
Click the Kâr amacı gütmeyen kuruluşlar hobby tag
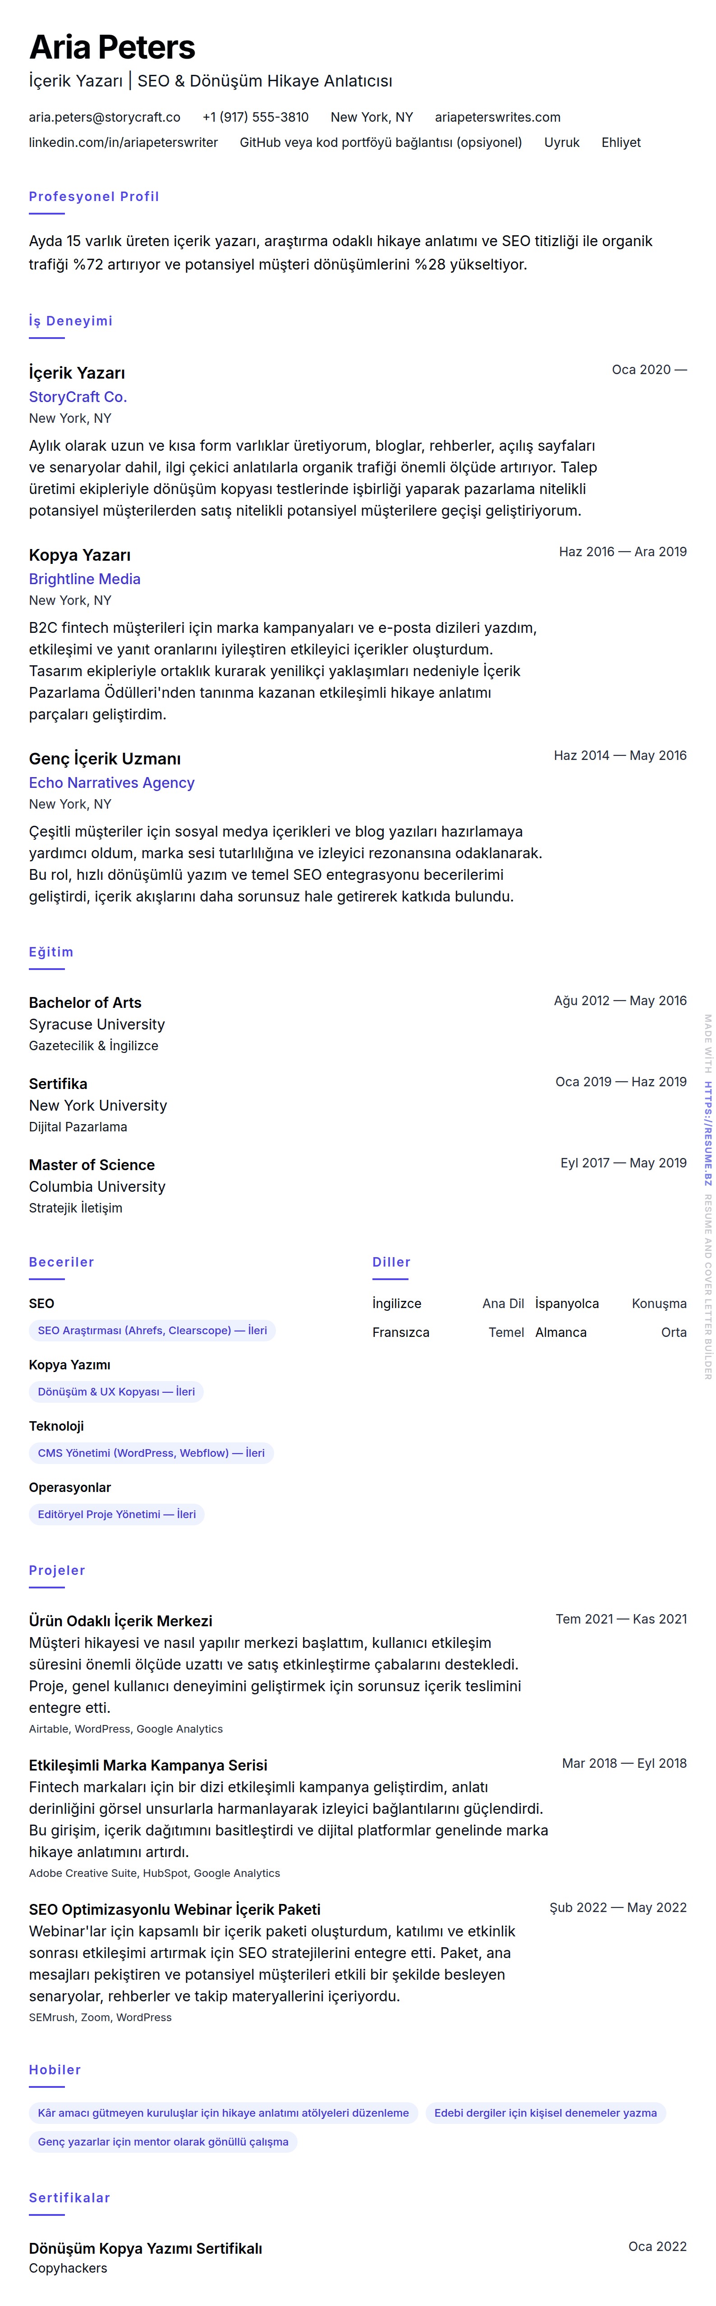[x=223, y=2113]
